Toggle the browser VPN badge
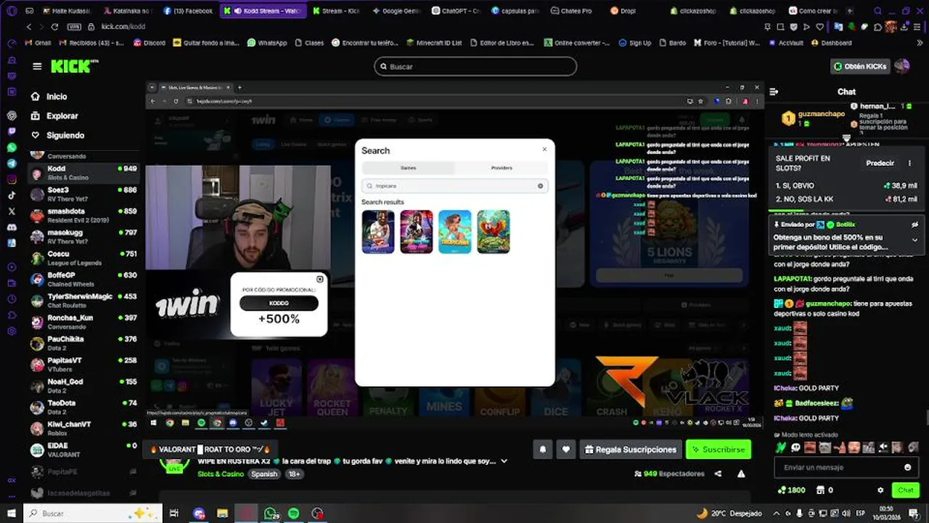The height and width of the screenshot is (523, 929). (74, 26)
